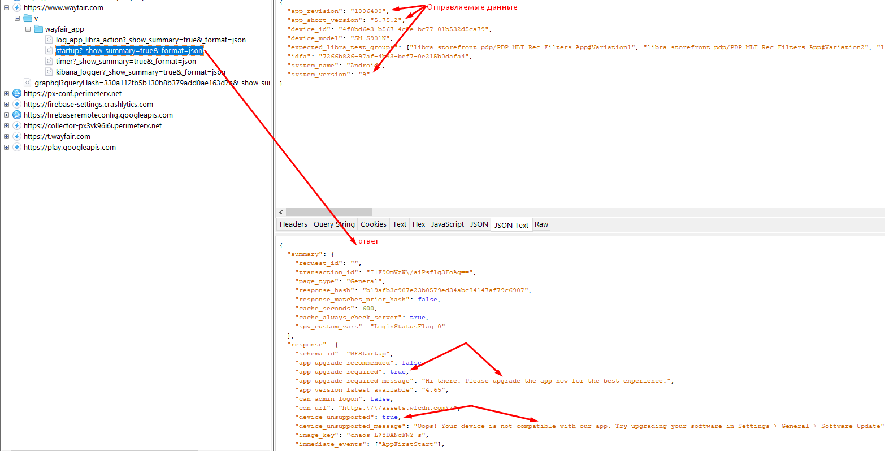885x451 pixels.
Task: Click the file icon beside the graphql request
Action: tap(28, 83)
